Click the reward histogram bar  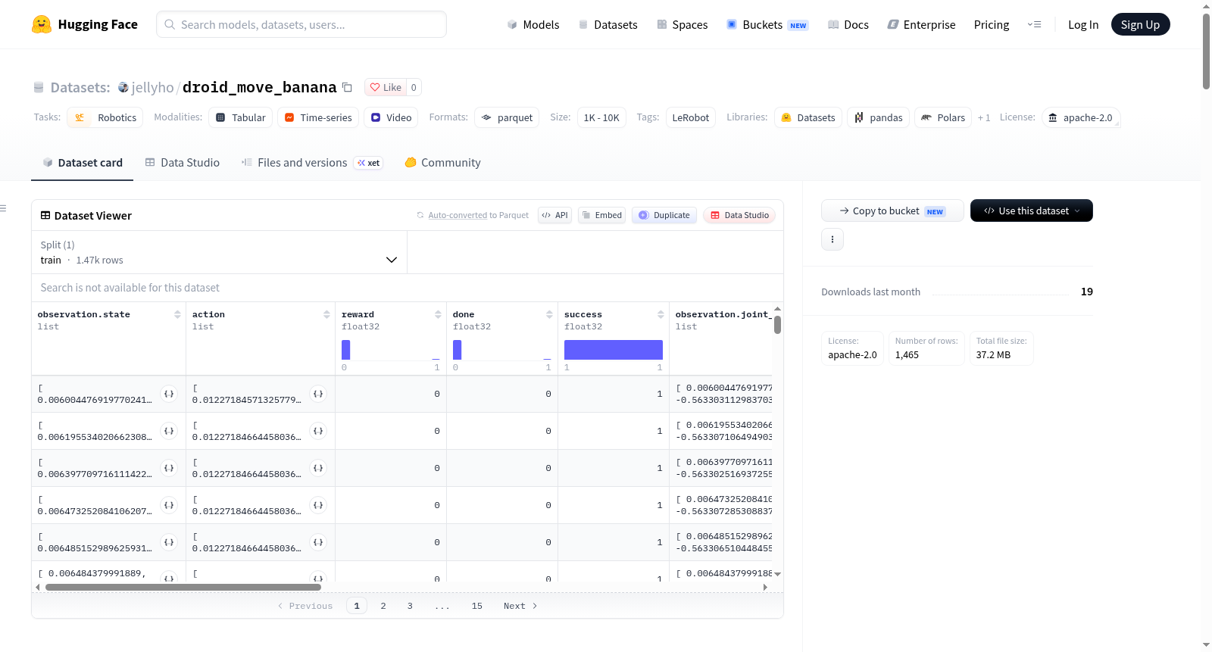[346, 350]
